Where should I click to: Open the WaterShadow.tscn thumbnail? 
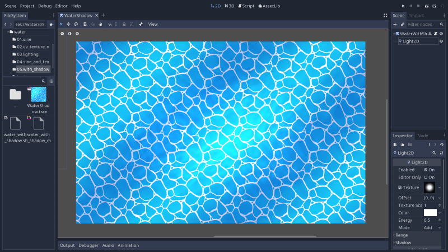[39, 95]
